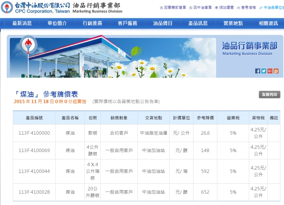Open the Google+ share icon
Screen dimensions: 284x205
(270, 71)
